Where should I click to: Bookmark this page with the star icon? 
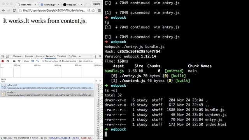tap(93, 10)
